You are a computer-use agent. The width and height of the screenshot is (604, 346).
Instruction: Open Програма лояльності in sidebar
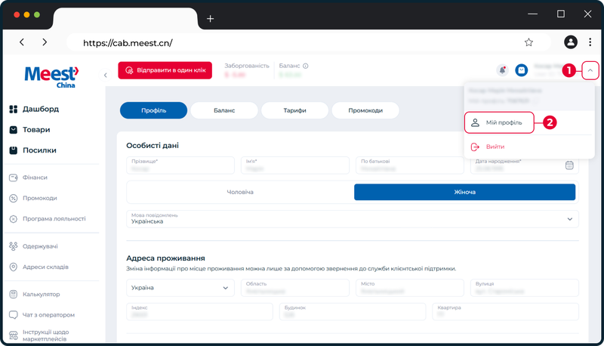pos(47,218)
